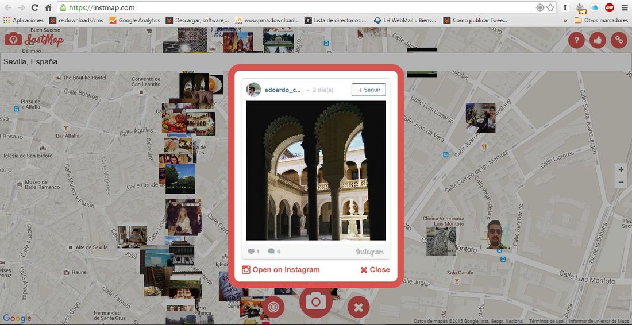The width and height of the screenshot is (632, 325).
Task: Open 'Como publicar Twee...' bookmark
Action: [475, 20]
